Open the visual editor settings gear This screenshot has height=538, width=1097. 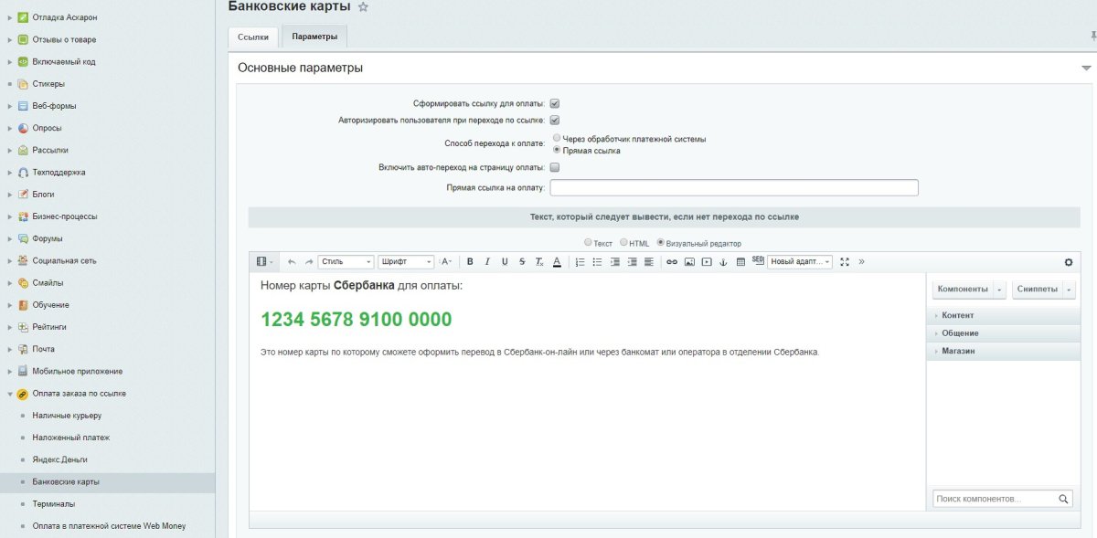pos(1068,261)
